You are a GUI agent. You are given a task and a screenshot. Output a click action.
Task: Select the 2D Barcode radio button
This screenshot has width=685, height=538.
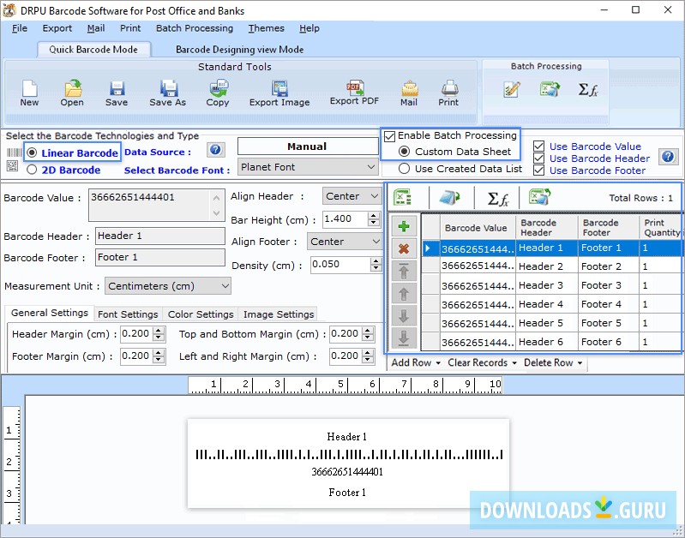(32, 170)
